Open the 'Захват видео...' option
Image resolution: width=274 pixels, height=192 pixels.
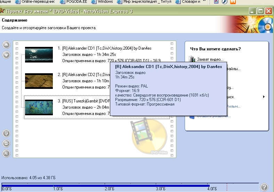pos(210,59)
